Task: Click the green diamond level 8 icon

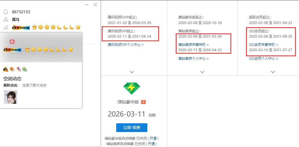Action: click(x=24, y=69)
